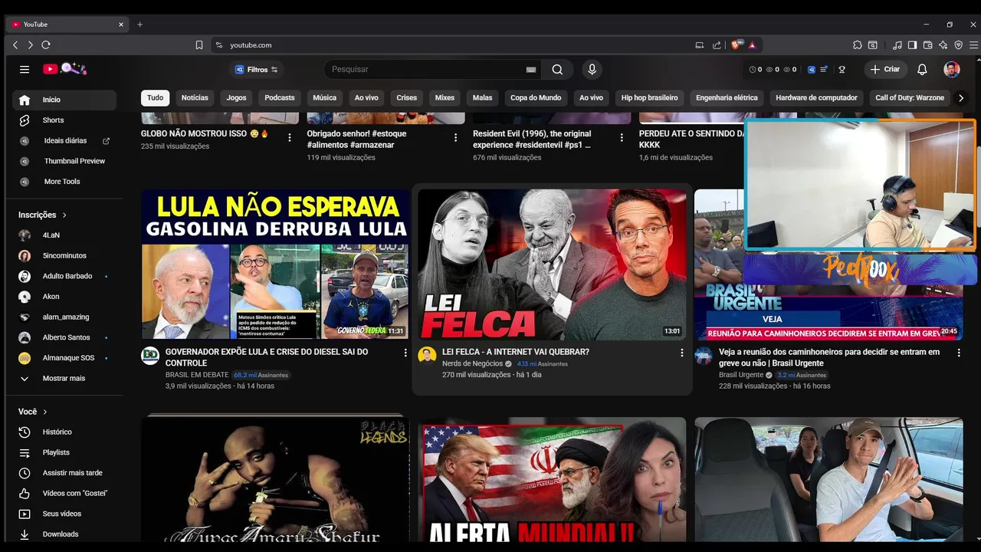Select the Jogos filter chip
The image size is (981, 552).
point(236,98)
